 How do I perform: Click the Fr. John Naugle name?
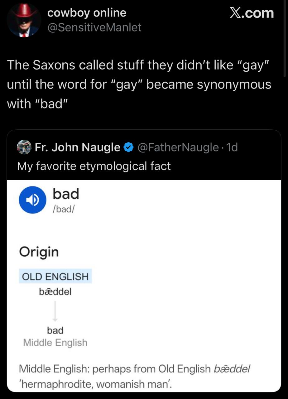[x=78, y=147]
